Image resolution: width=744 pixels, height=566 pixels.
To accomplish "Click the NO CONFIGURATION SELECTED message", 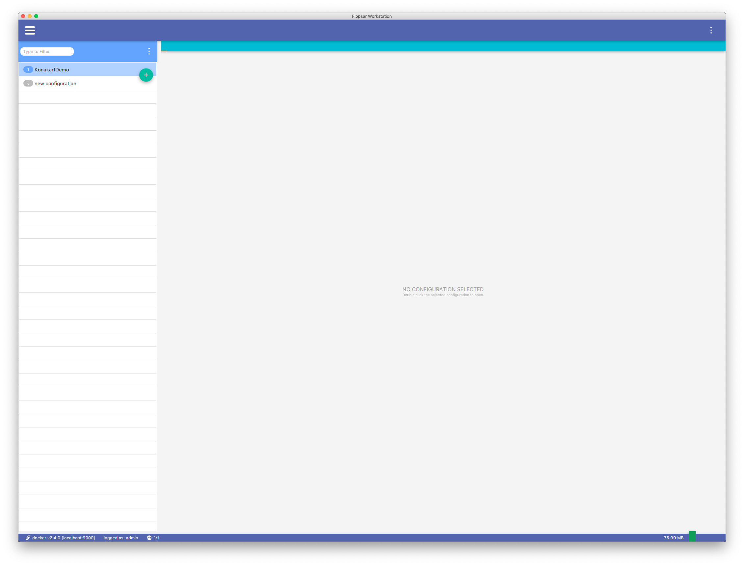I will (443, 289).
